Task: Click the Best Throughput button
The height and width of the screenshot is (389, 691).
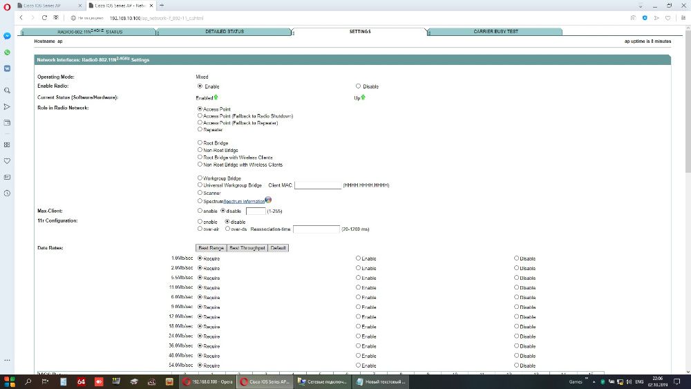Action: [x=247, y=248]
